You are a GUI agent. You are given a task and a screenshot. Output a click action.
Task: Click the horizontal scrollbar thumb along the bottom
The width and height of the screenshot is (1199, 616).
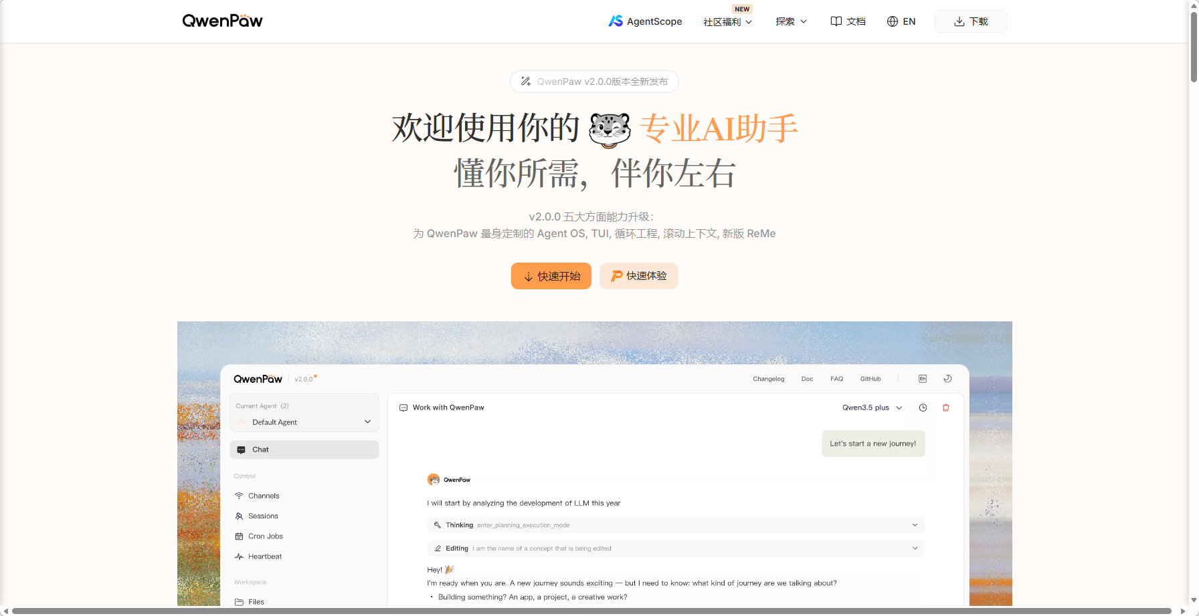[591, 611]
